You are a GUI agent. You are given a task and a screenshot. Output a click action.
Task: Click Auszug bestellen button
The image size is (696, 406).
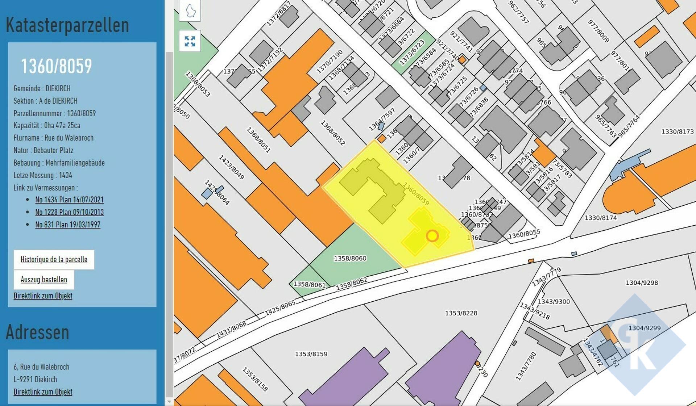[44, 280]
